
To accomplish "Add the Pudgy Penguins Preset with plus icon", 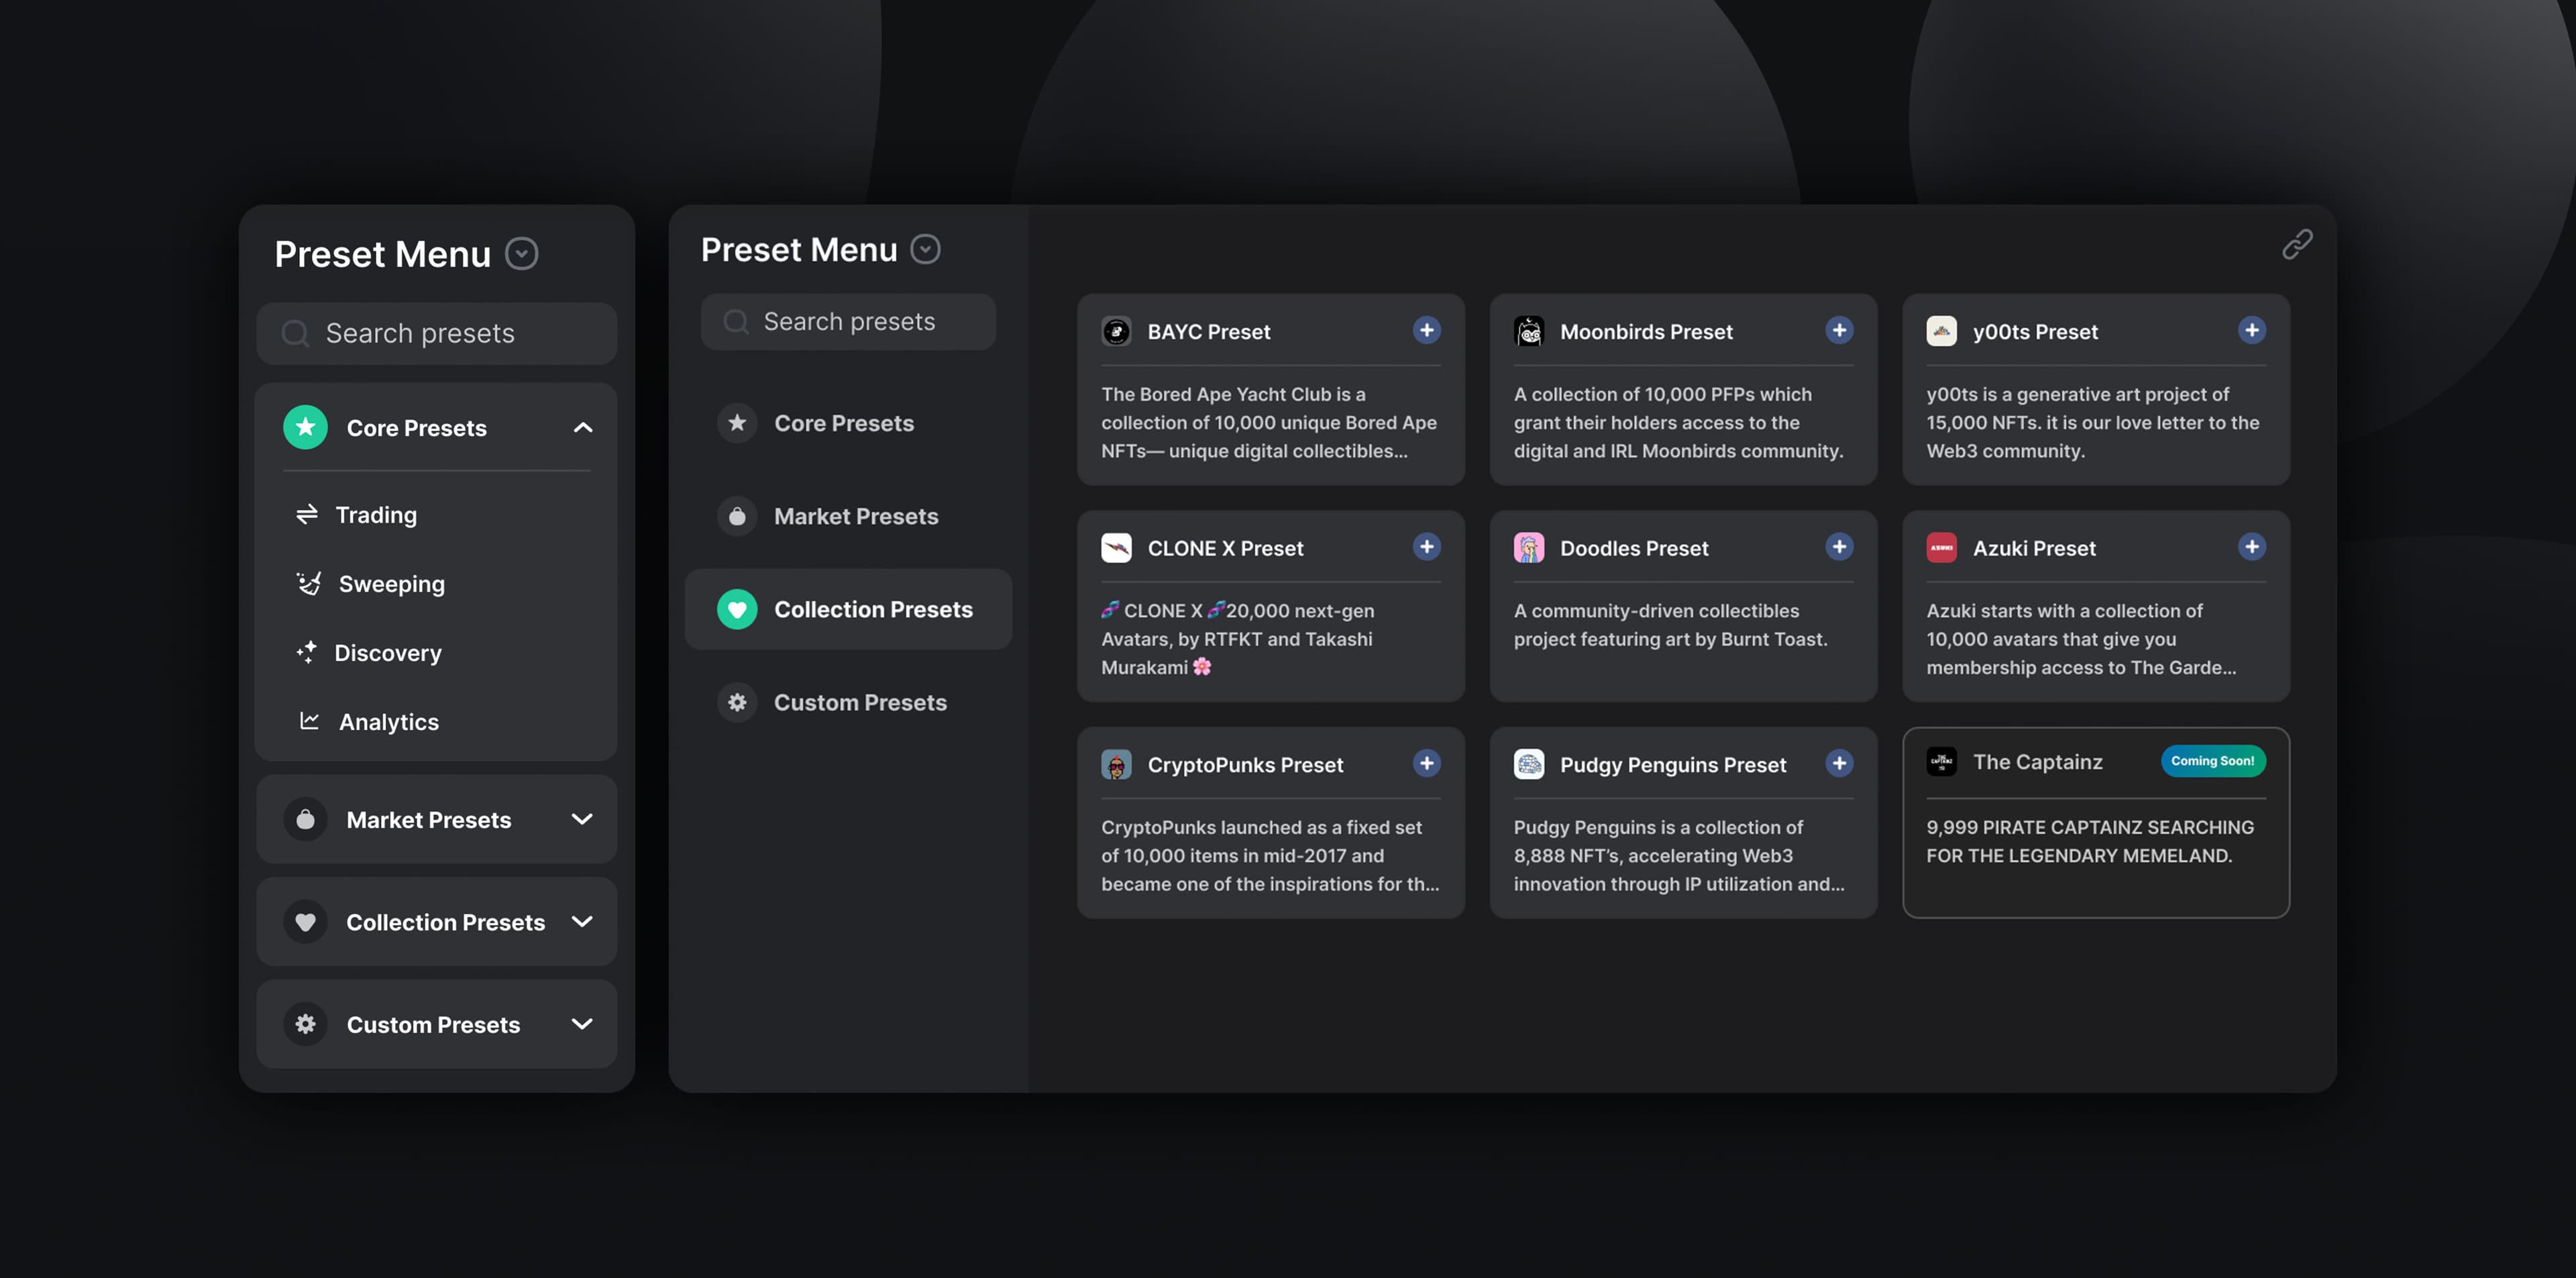I will [1839, 763].
